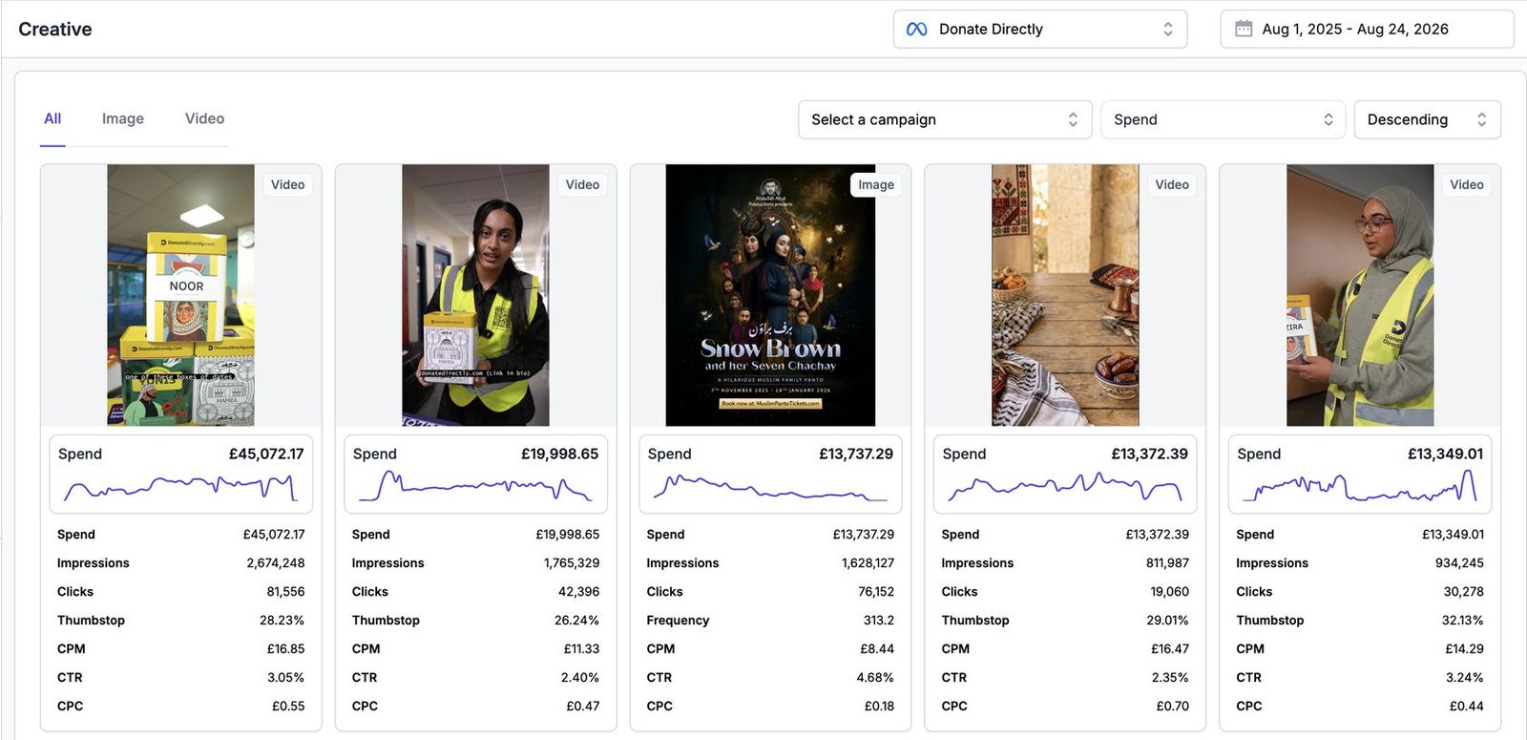Open the NOOR boxes video thumbnail
Screen dimensions: 1527x740
point(181,295)
